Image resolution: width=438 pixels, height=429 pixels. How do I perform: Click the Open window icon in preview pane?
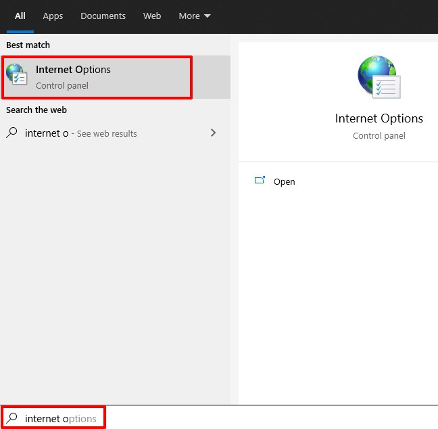click(260, 180)
